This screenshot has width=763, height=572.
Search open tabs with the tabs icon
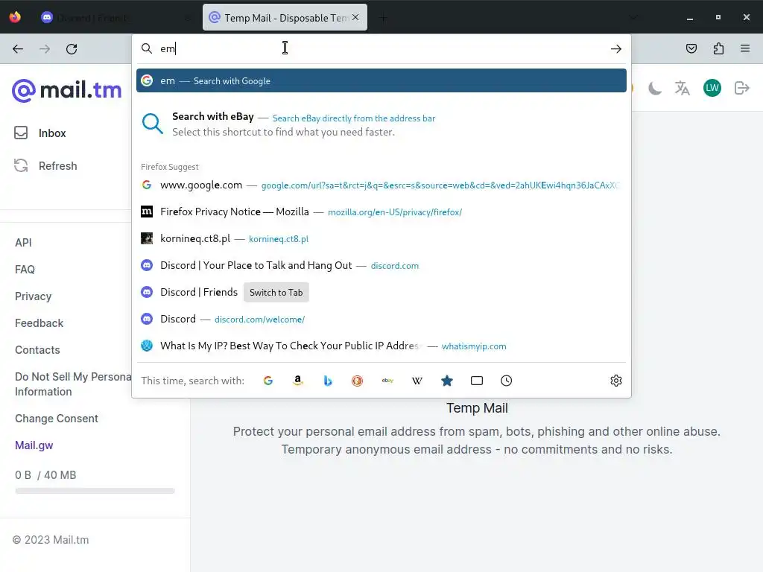point(477,381)
